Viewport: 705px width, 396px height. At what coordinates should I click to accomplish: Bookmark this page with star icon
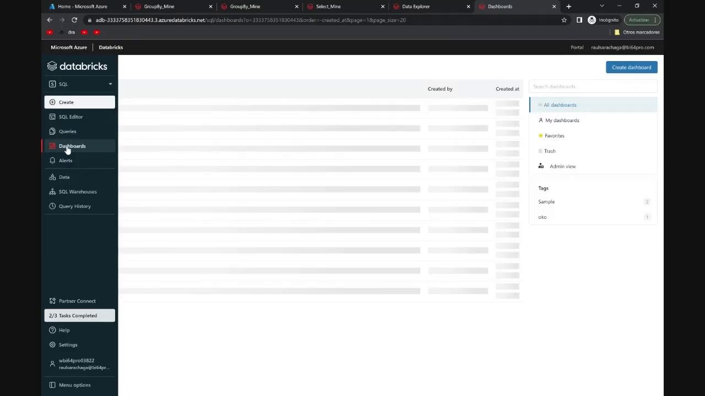click(x=564, y=20)
